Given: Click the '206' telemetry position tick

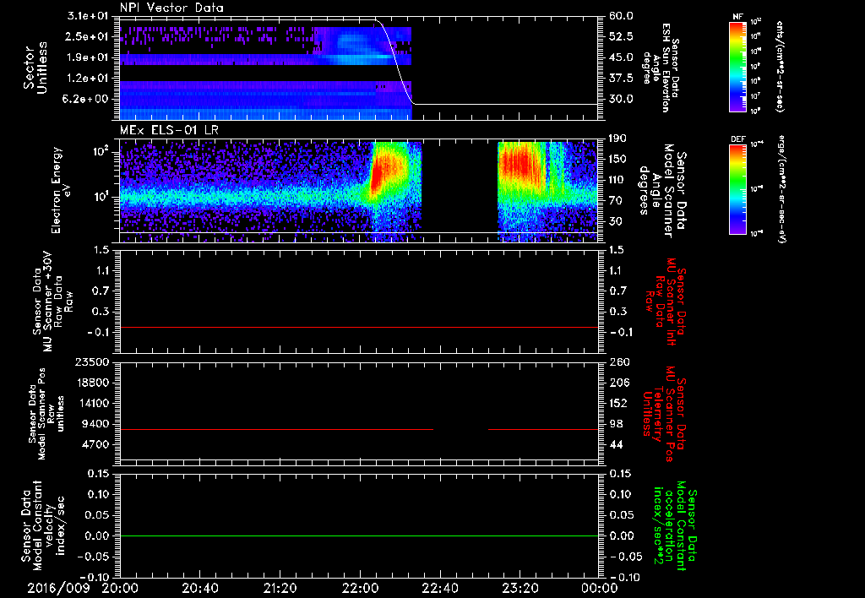Looking at the screenshot, I should click(619, 383).
